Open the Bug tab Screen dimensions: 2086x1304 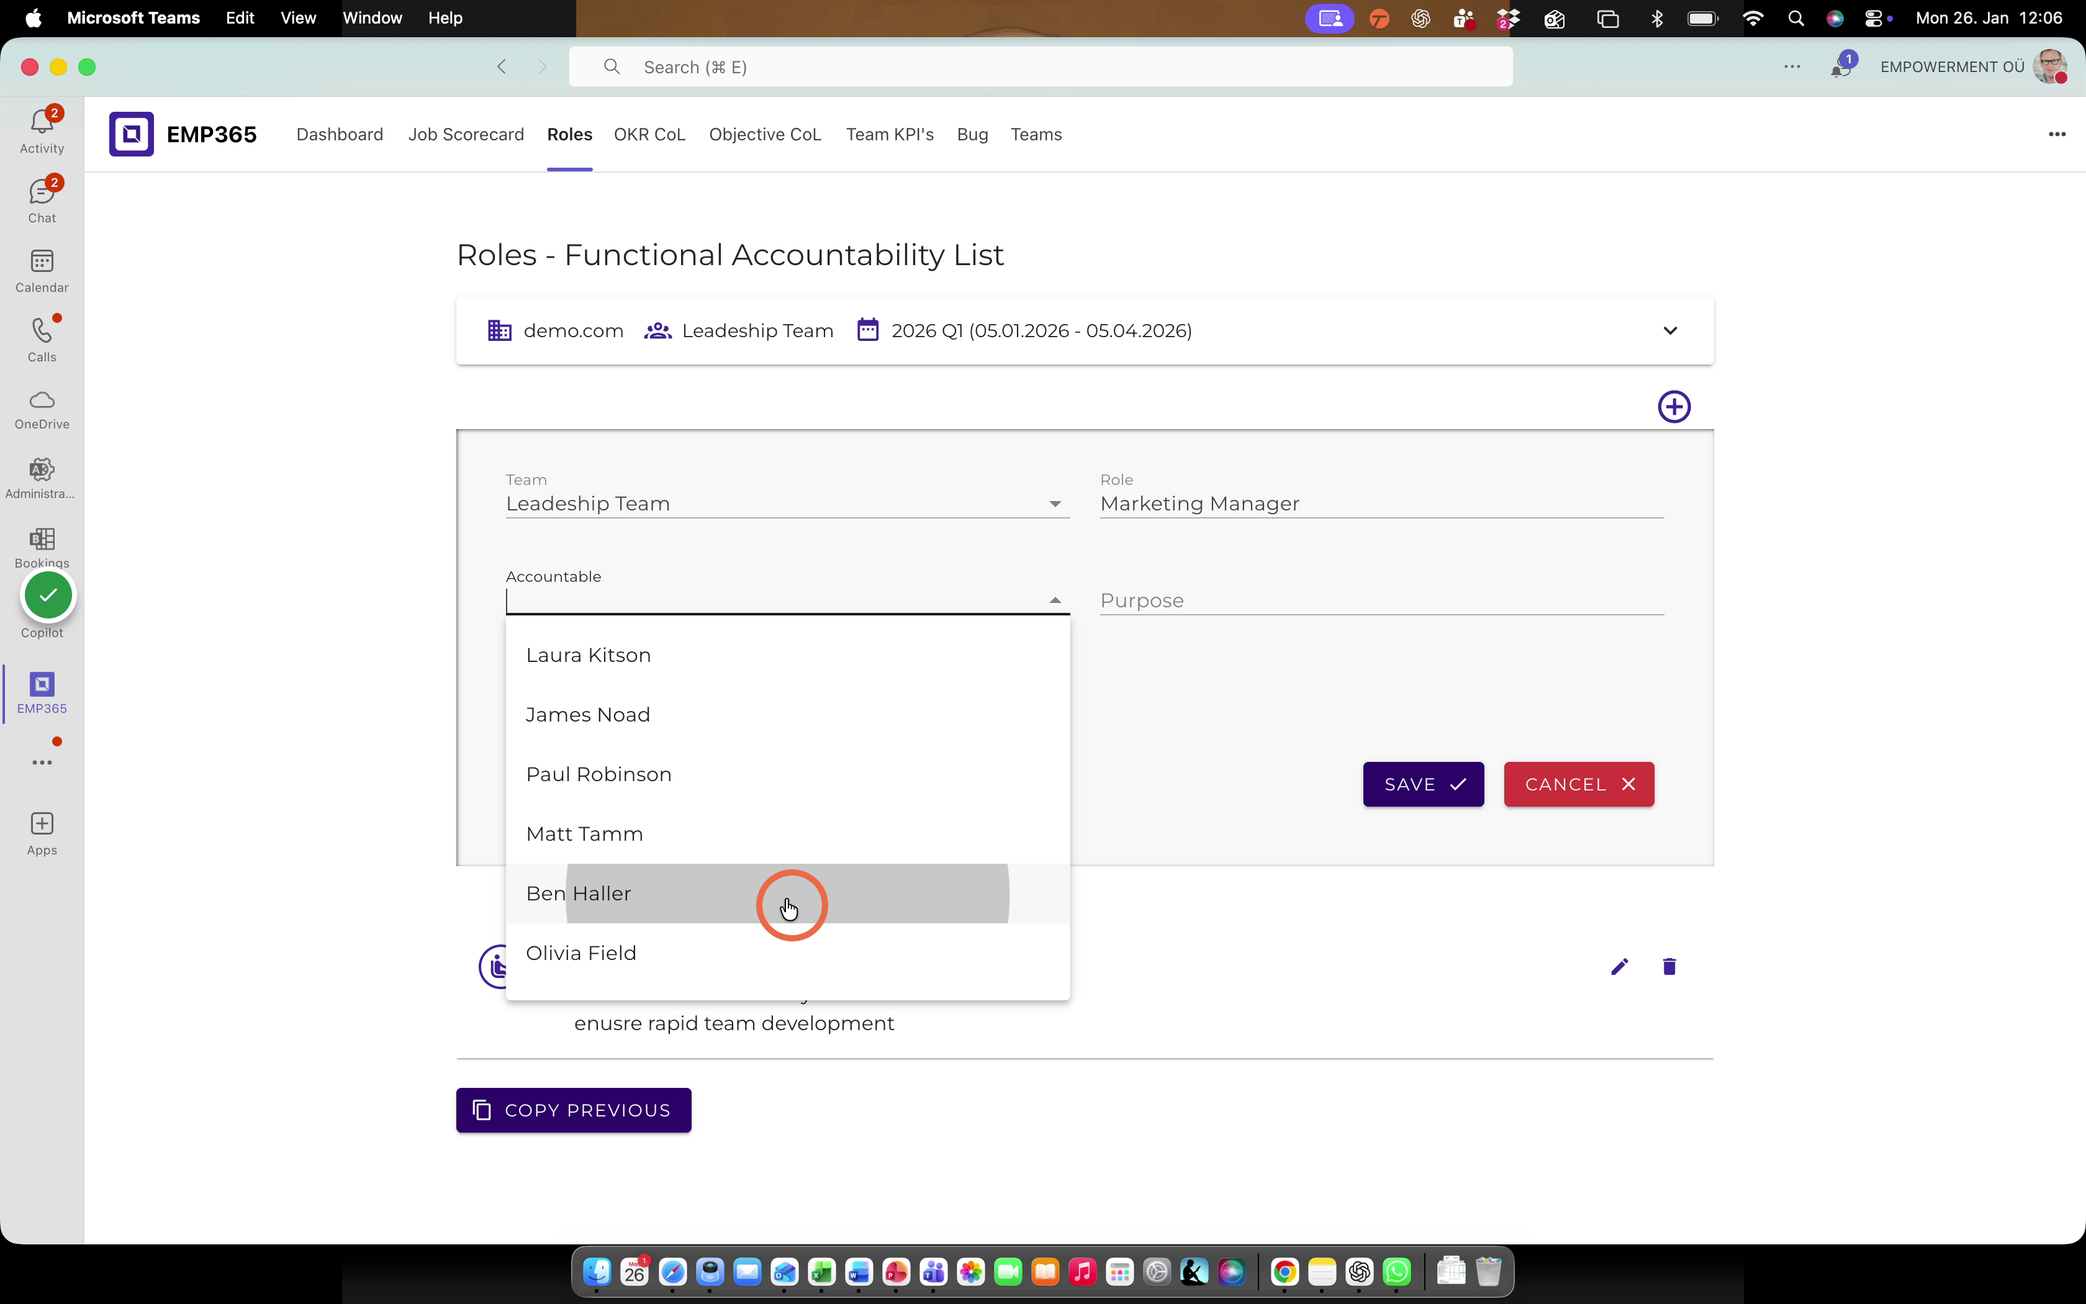972,135
